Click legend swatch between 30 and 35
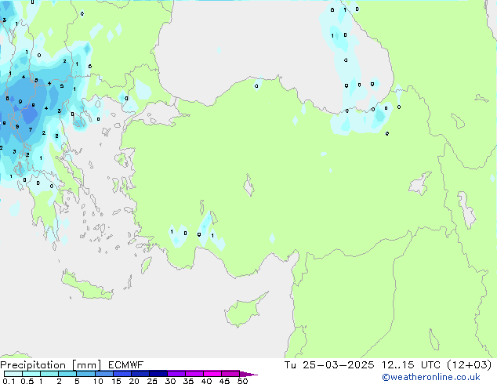The image size is (497, 384). (x=176, y=374)
